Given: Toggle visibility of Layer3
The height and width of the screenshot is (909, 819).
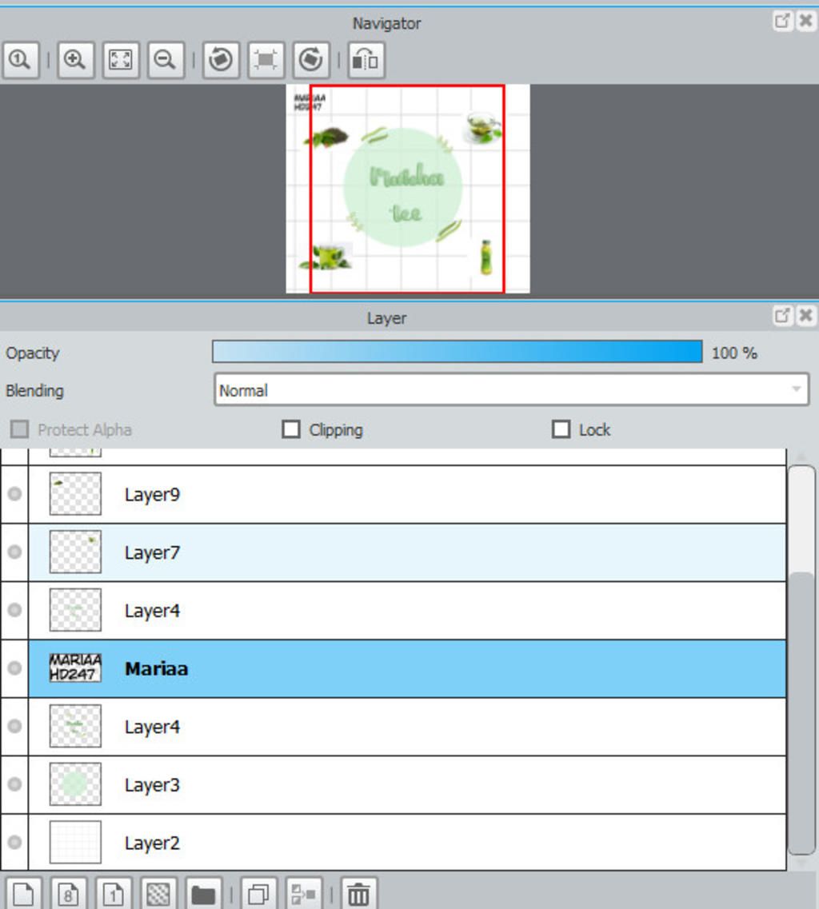Looking at the screenshot, I should pyautogui.click(x=14, y=783).
